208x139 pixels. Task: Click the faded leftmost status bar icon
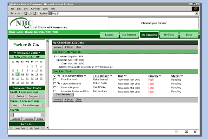(177, 132)
